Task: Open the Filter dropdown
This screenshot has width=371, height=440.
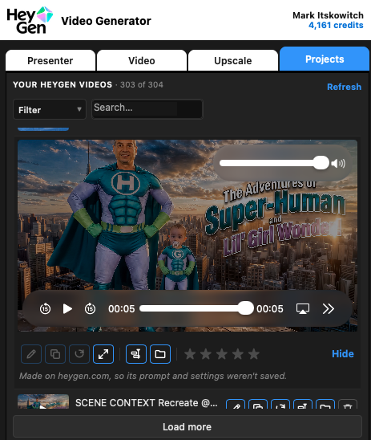Action: coord(50,109)
